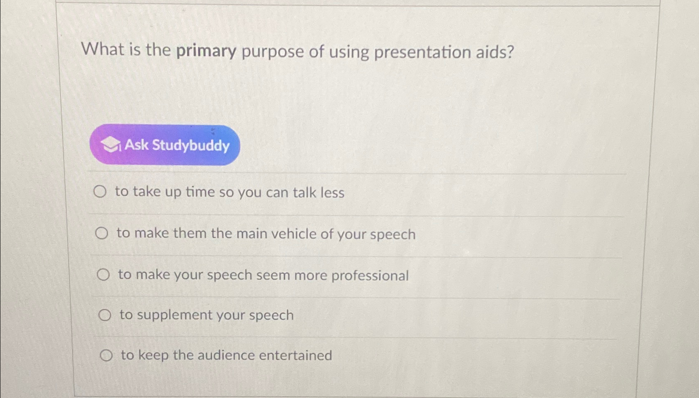699x398 pixels.
Task: Click the gradient pill-shaped Studybuddy control
Action: [165, 146]
